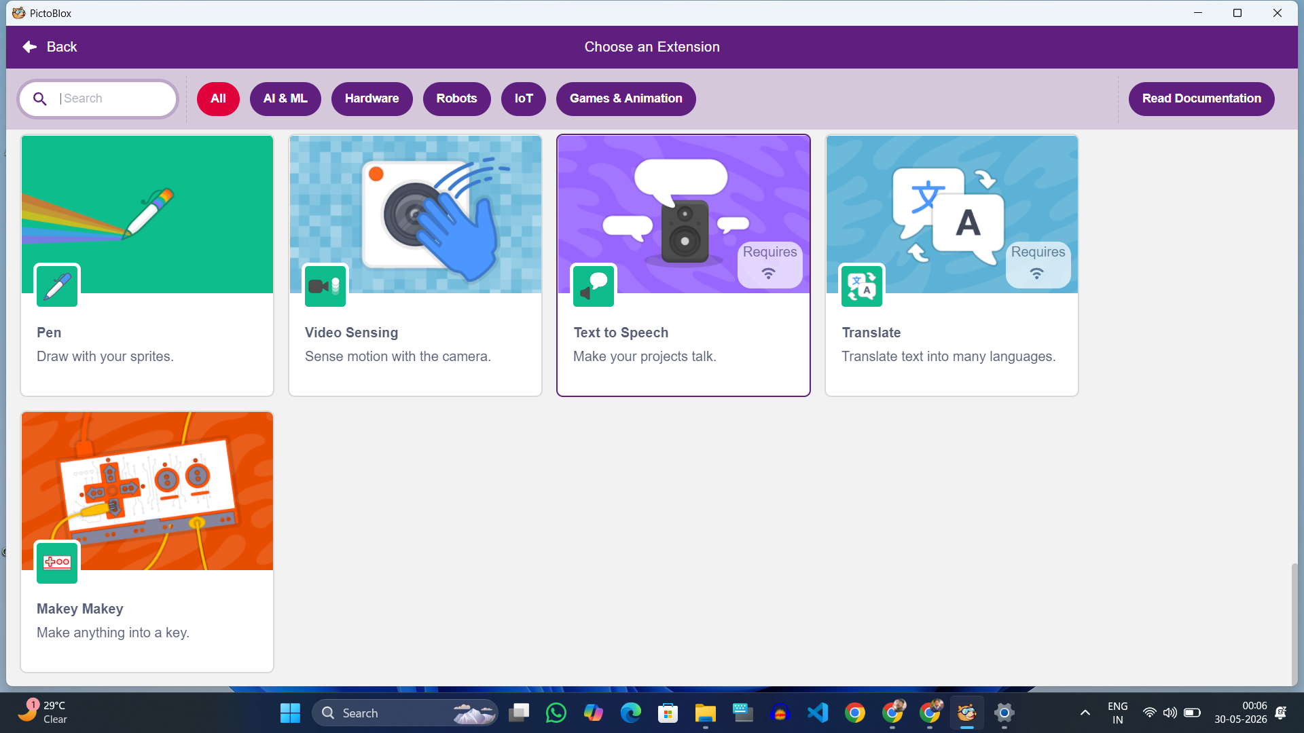1304x733 pixels.
Task: Click the 'Makey Makey' title text
Action: click(x=80, y=609)
